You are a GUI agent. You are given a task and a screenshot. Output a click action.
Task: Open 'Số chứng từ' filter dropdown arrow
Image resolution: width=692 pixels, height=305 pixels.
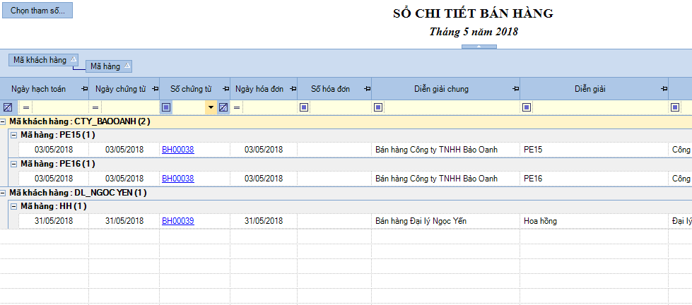[211, 107]
